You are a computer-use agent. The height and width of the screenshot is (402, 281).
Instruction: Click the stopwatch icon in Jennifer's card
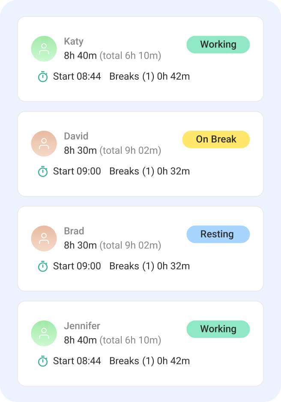pos(43,361)
